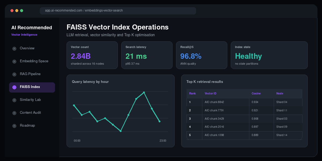322x161 pixels.
Task: Click the RAG Pipeline sidebar icon
Action: point(14,75)
